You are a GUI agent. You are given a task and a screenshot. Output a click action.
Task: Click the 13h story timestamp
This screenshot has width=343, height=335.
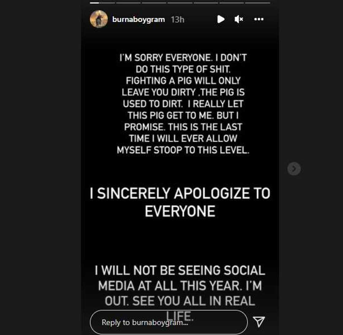tap(178, 20)
